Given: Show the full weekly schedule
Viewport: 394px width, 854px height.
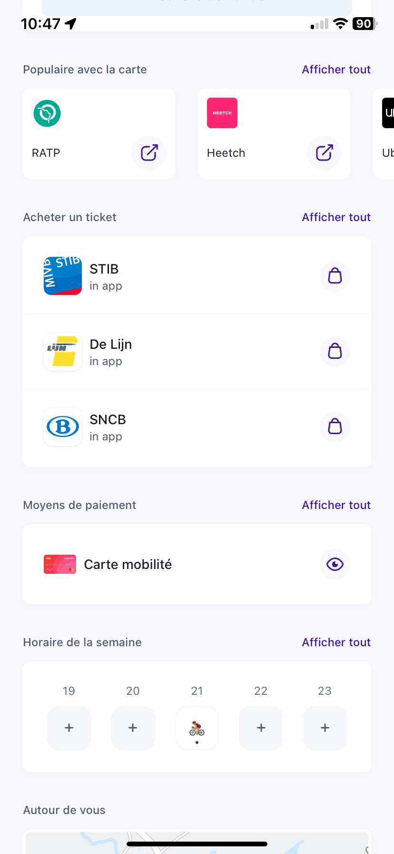Looking at the screenshot, I should coord(336,642).
